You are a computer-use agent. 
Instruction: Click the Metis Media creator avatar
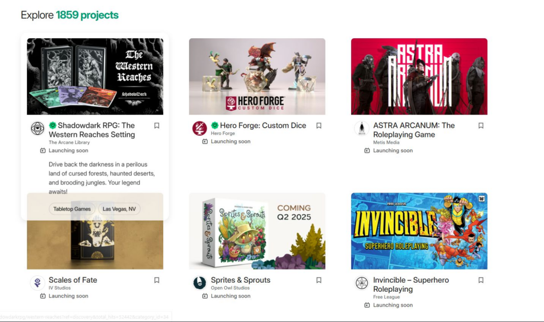[x=361, y=128]
